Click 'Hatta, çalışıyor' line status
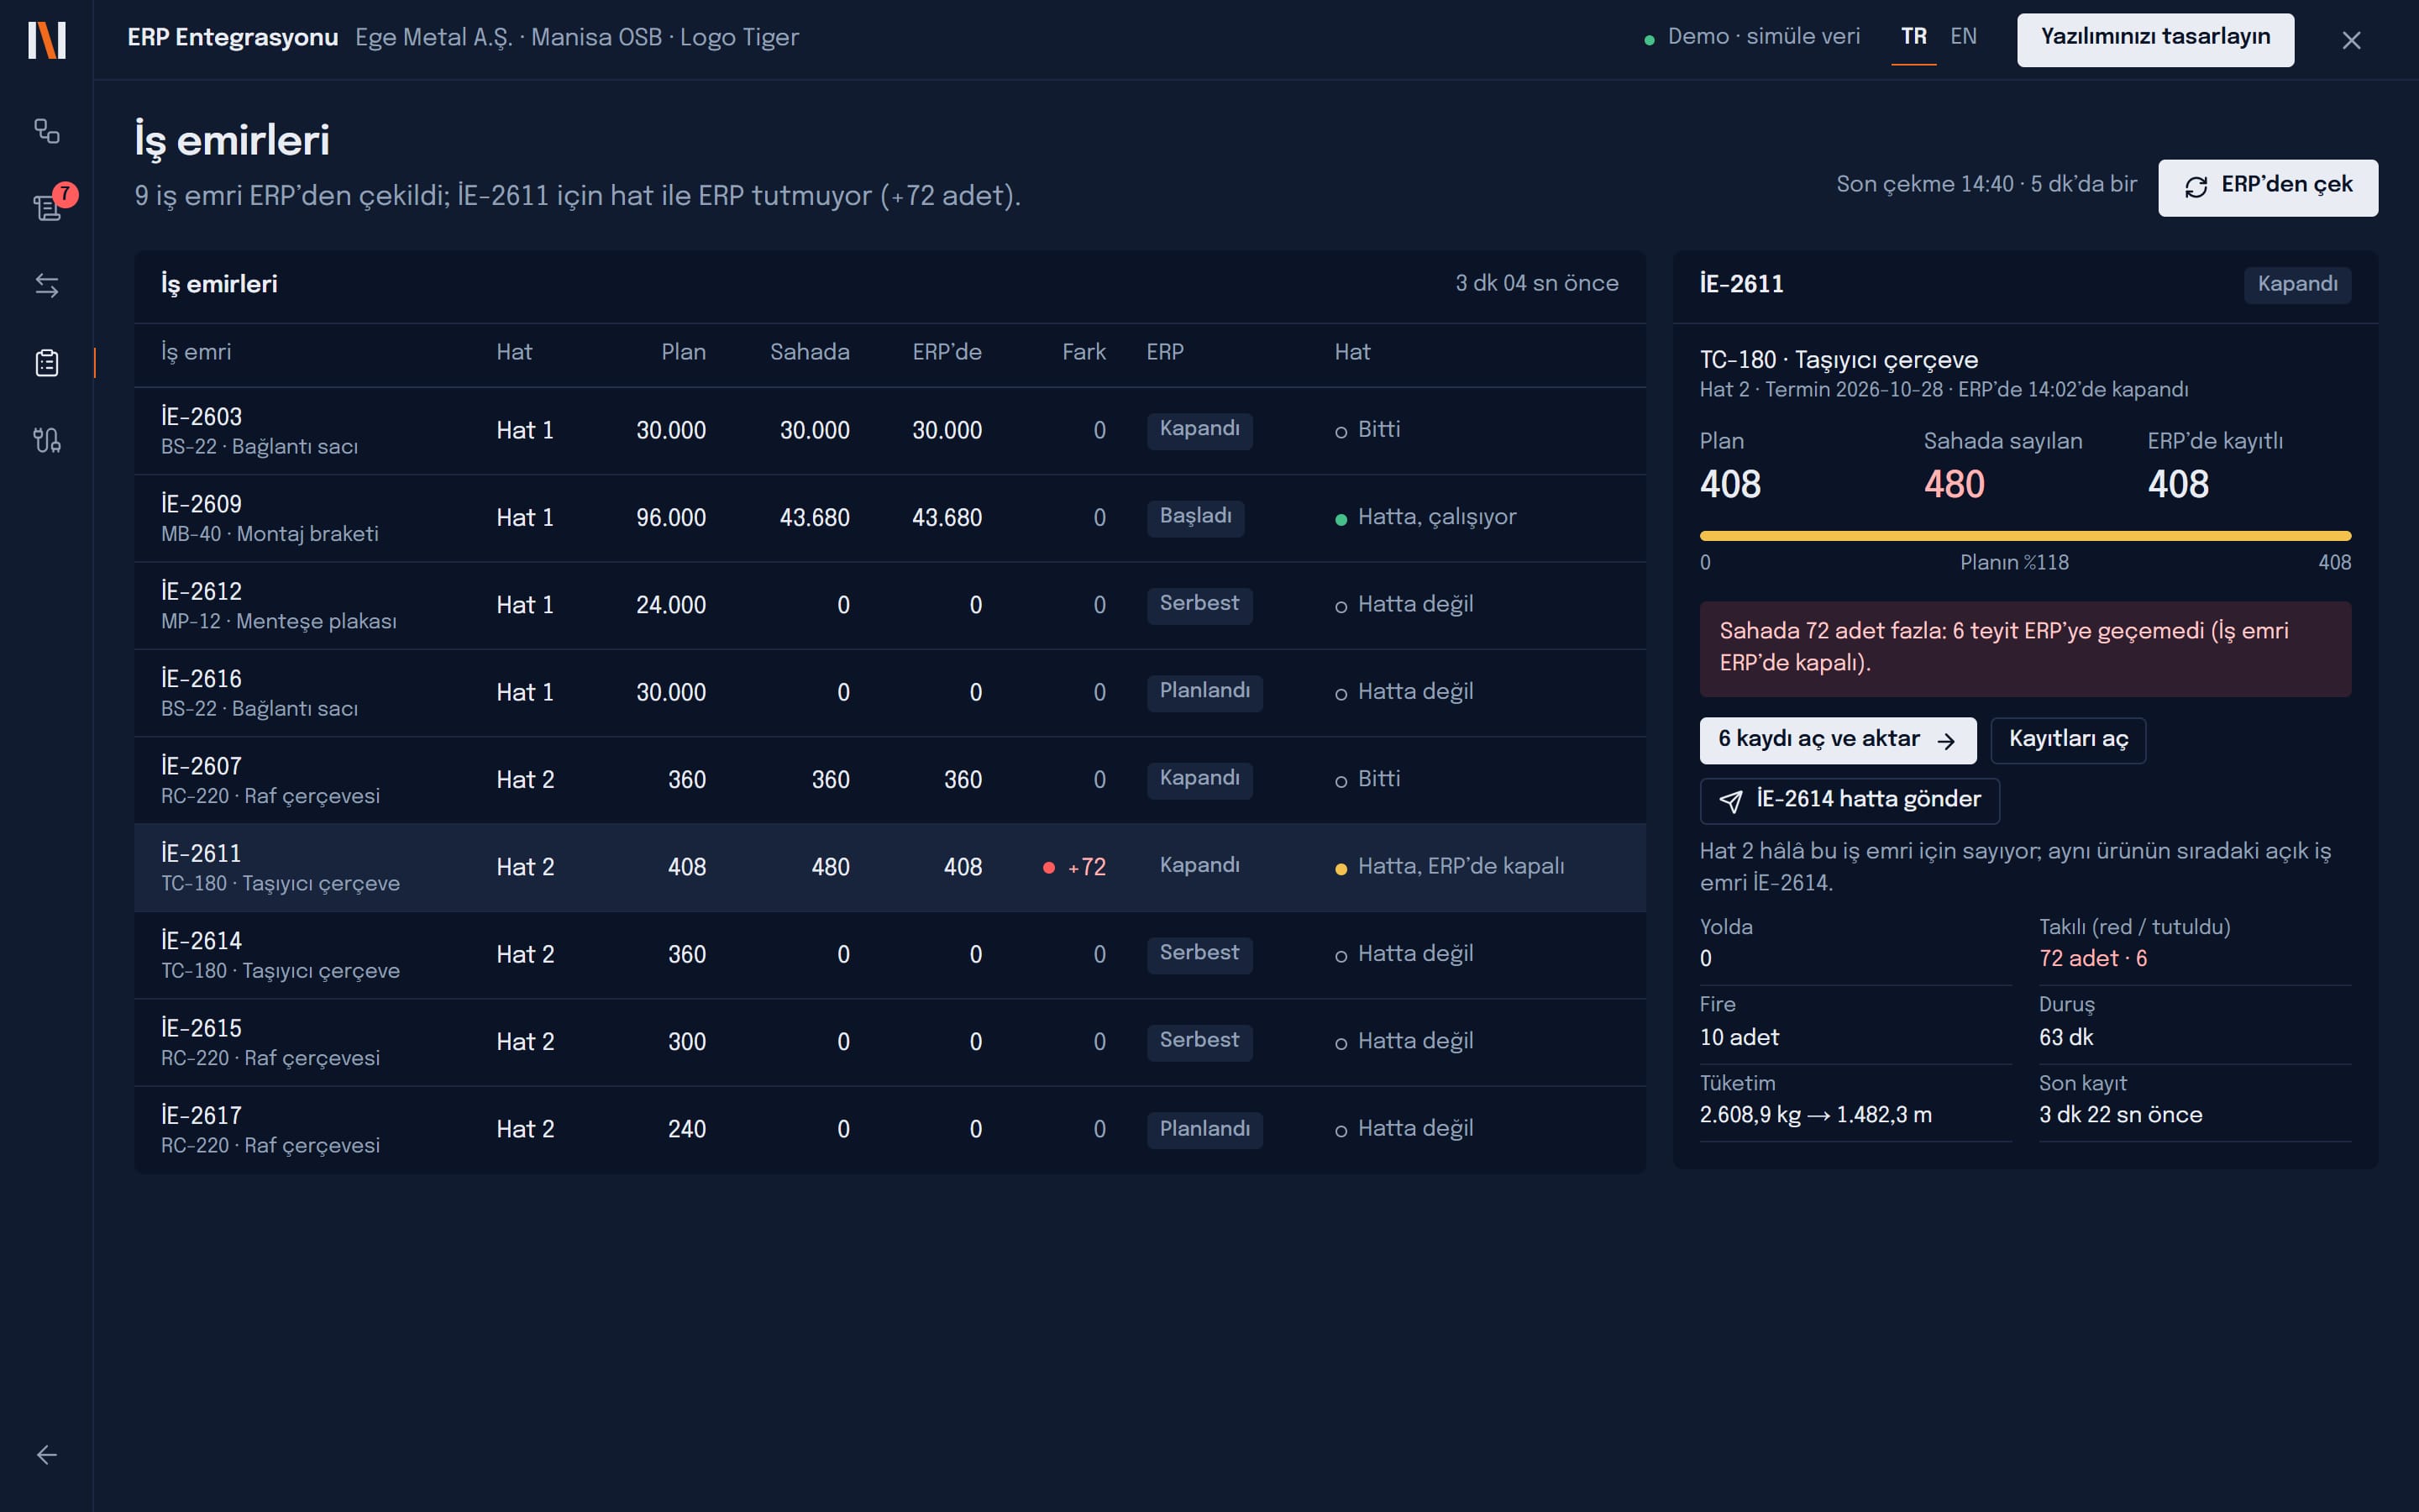This screenshot has height=1512, width=2419. pyautogui.click(x=1425, y=517)
